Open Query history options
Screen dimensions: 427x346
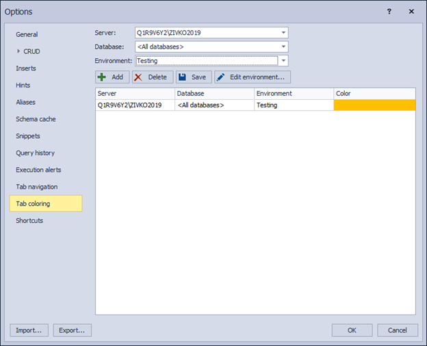coord(35,153)
